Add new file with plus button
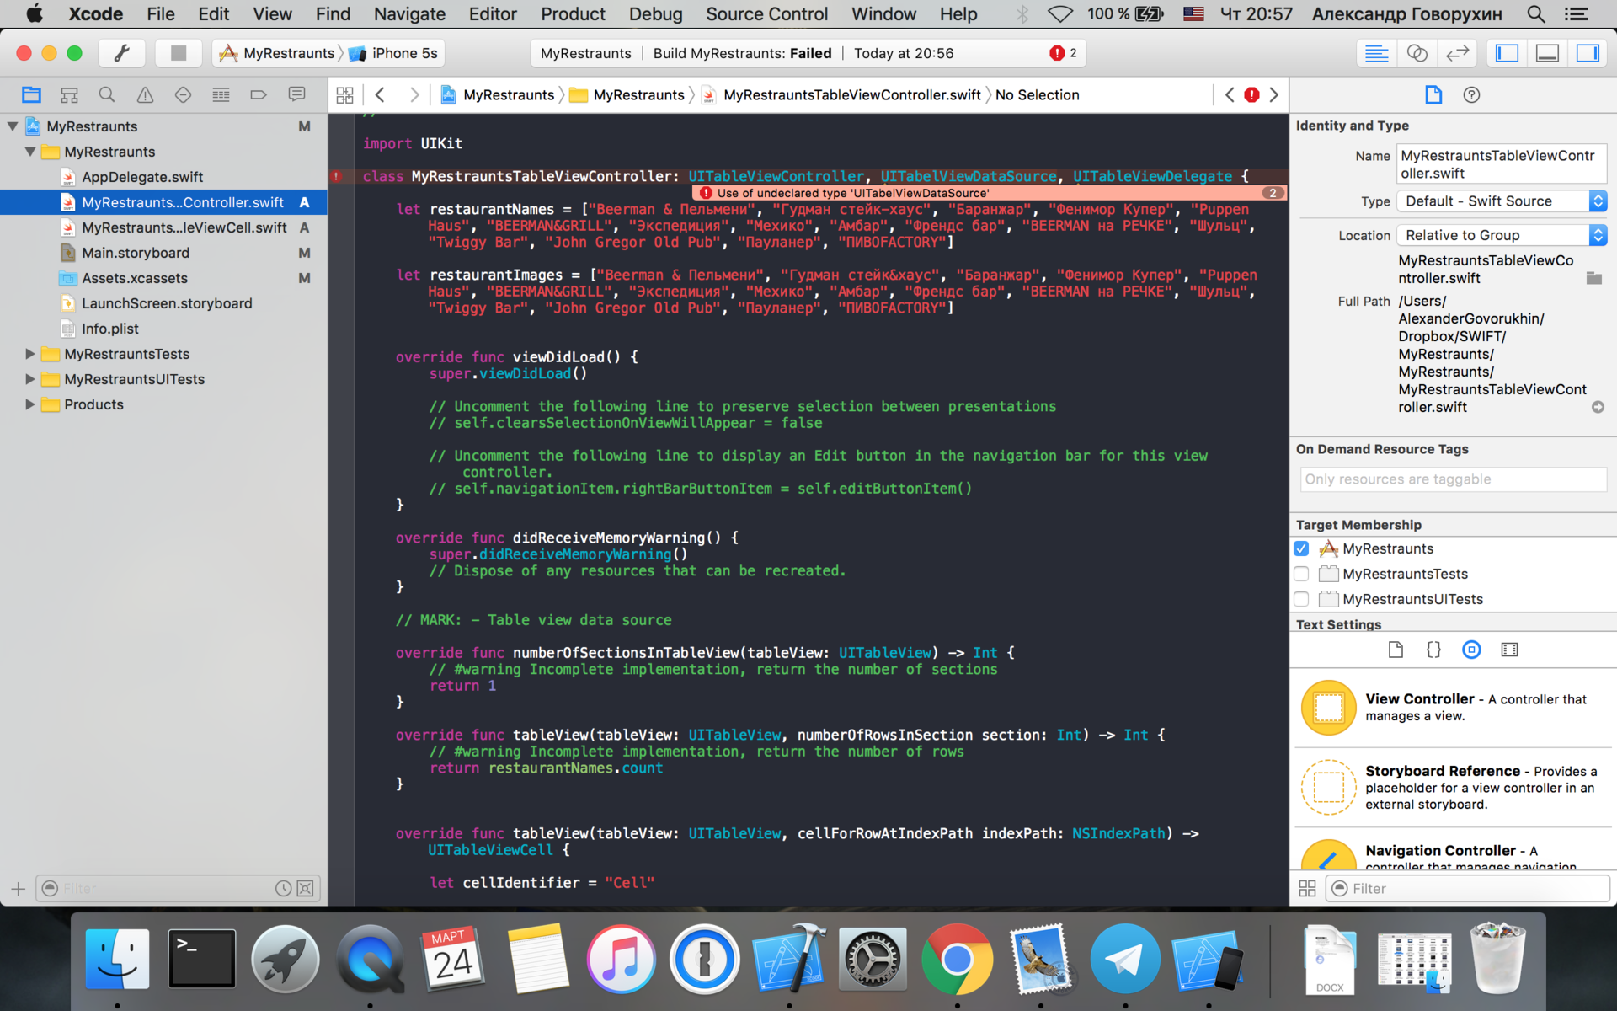 point(18,888)
